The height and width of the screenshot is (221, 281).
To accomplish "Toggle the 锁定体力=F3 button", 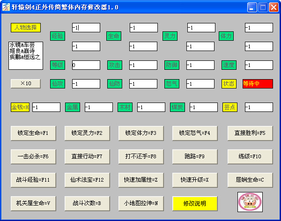I will pos(141,133).
